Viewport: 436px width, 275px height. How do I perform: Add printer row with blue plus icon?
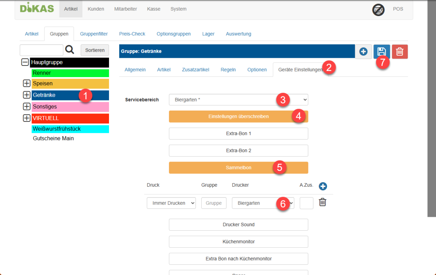pyautogui.click(x=323, y=186)
